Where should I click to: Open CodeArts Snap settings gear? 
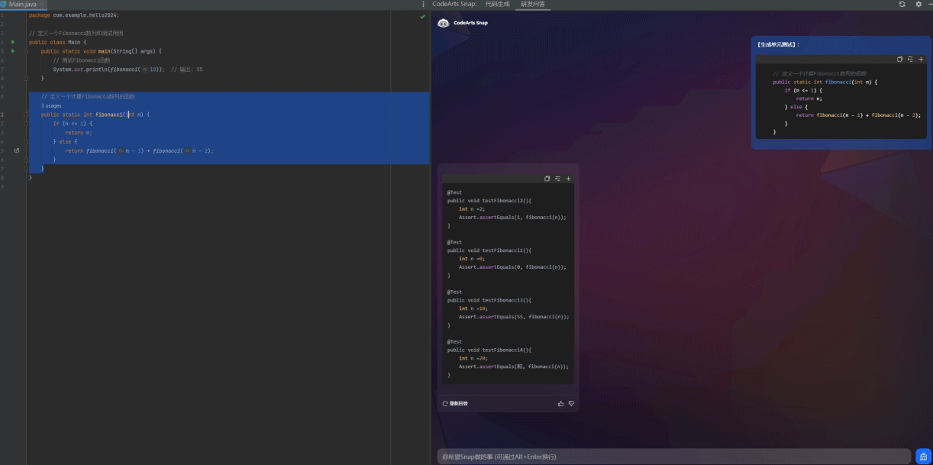[918, 4]
